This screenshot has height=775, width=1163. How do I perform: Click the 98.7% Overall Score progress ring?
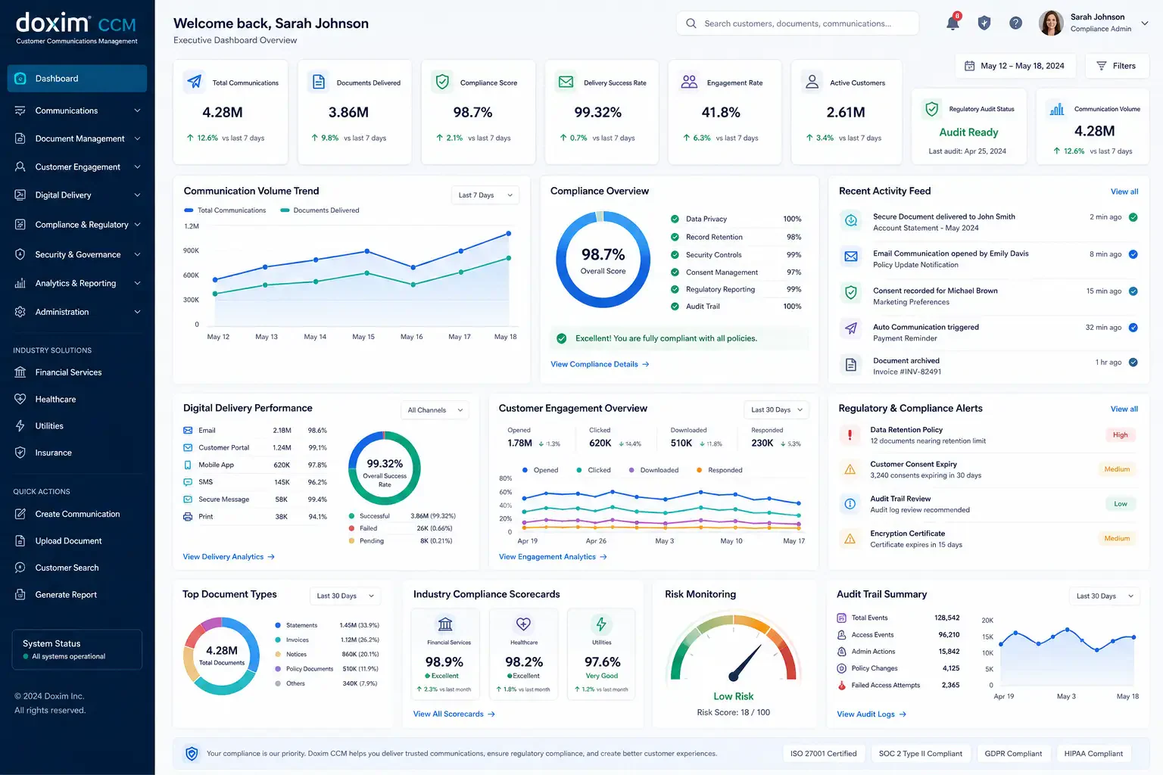[603, 260]
